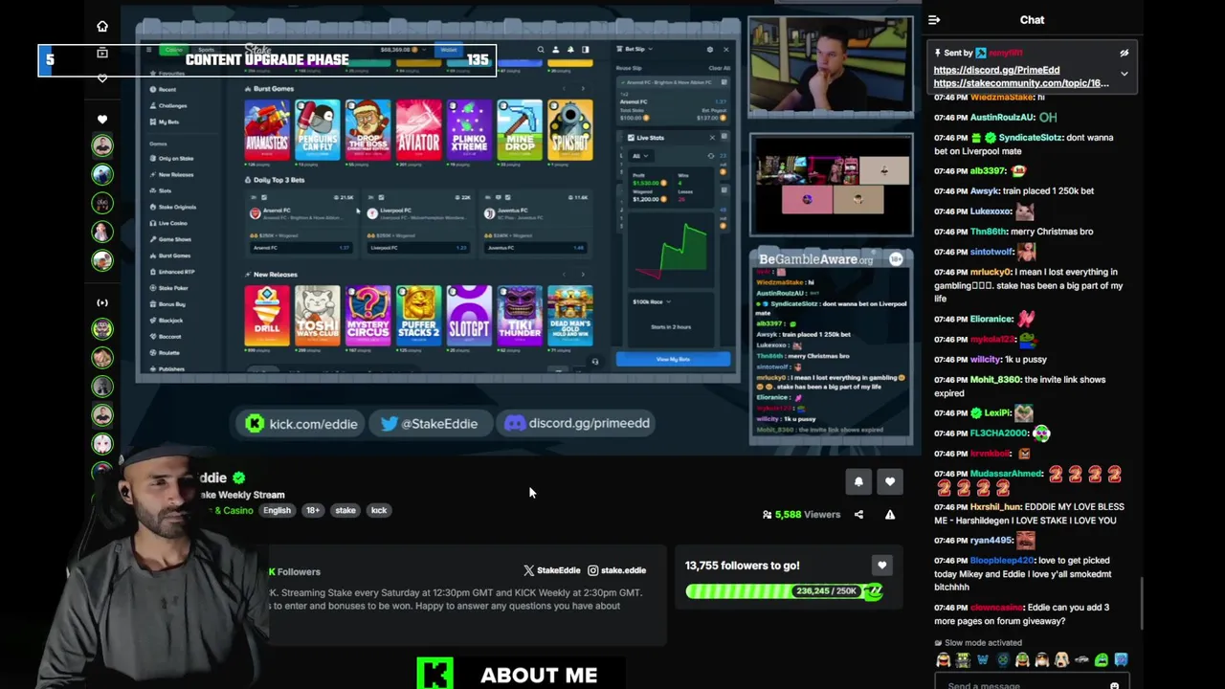Viewport: 1225px width, 689px height.
Task: Open the All filter dropdown in Live Stats
Action: (x=640, y=156)
